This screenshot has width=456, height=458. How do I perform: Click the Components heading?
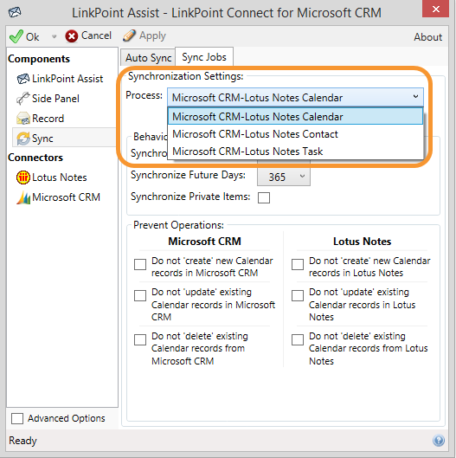click(39, 59)
